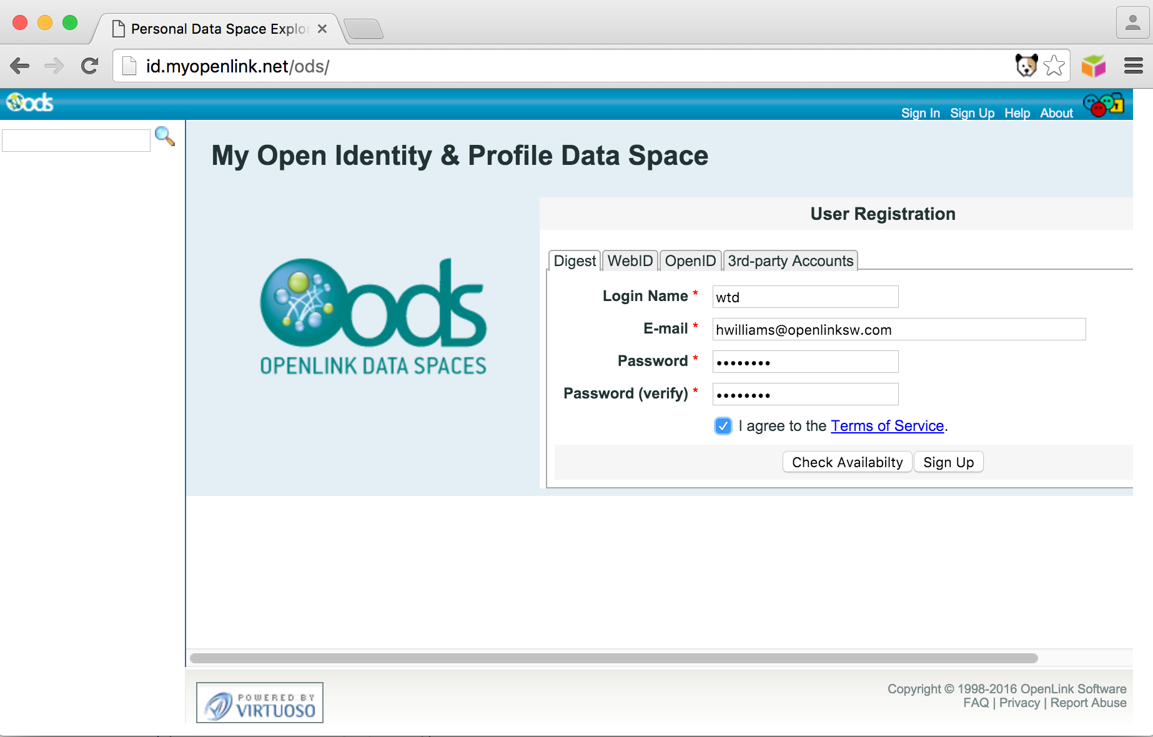Click the Sign Up form button
1153x737 pixels.
pos(948,462)
